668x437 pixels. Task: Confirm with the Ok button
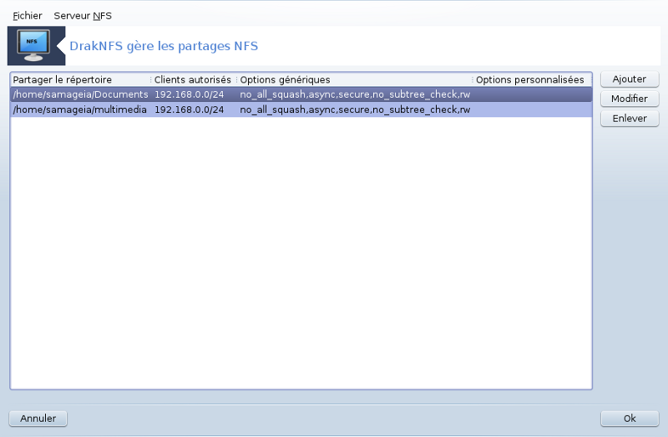click(630, 419)
